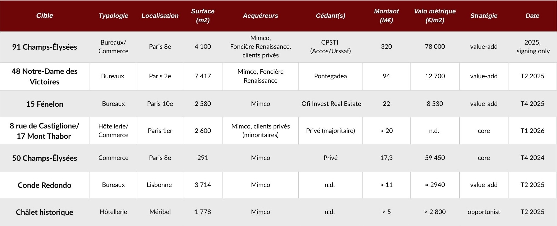Click the Date column header

tap(532, 16)
